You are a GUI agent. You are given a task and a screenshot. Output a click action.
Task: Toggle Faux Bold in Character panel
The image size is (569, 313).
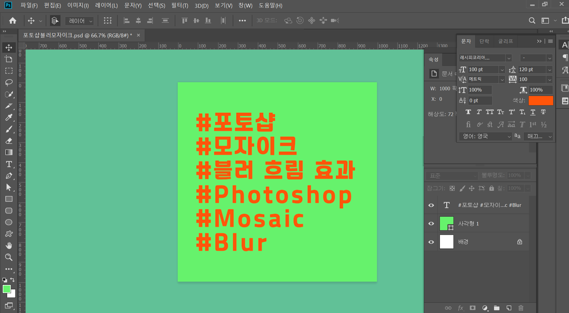click(468, 112)
